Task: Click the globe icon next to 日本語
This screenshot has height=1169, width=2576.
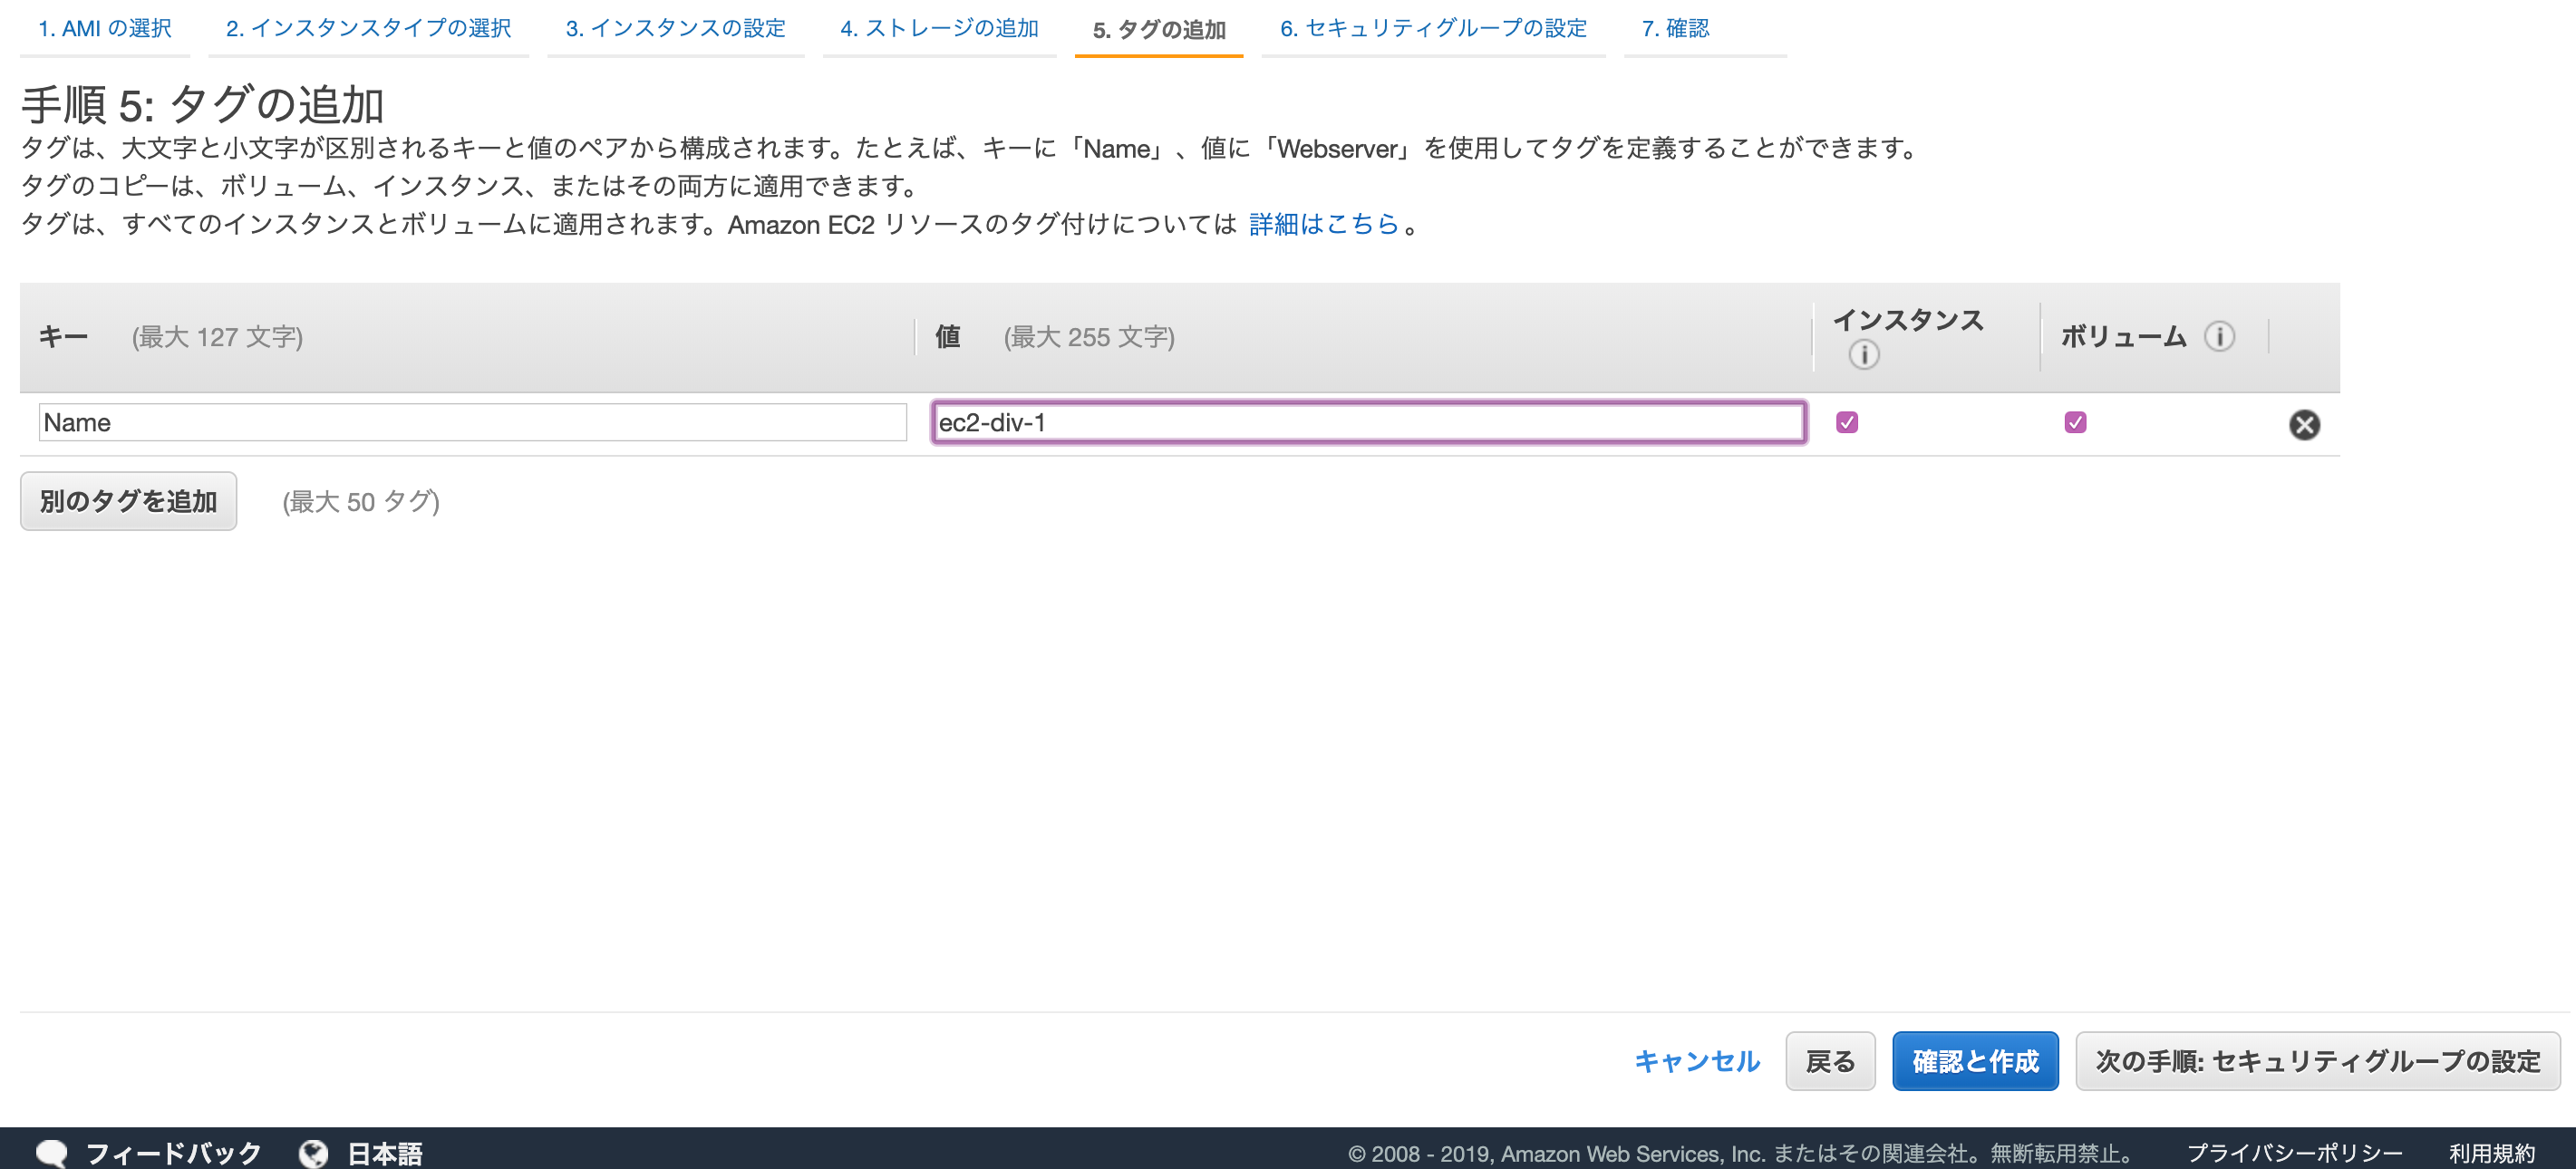Action: tap(313, 1152)
